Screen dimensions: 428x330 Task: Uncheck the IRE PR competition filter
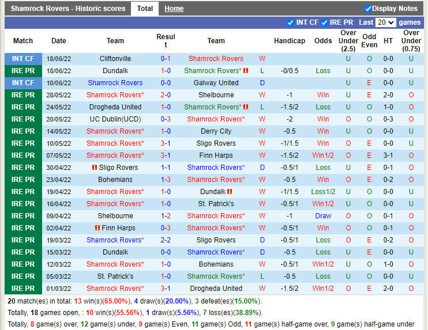coord(324,22)
